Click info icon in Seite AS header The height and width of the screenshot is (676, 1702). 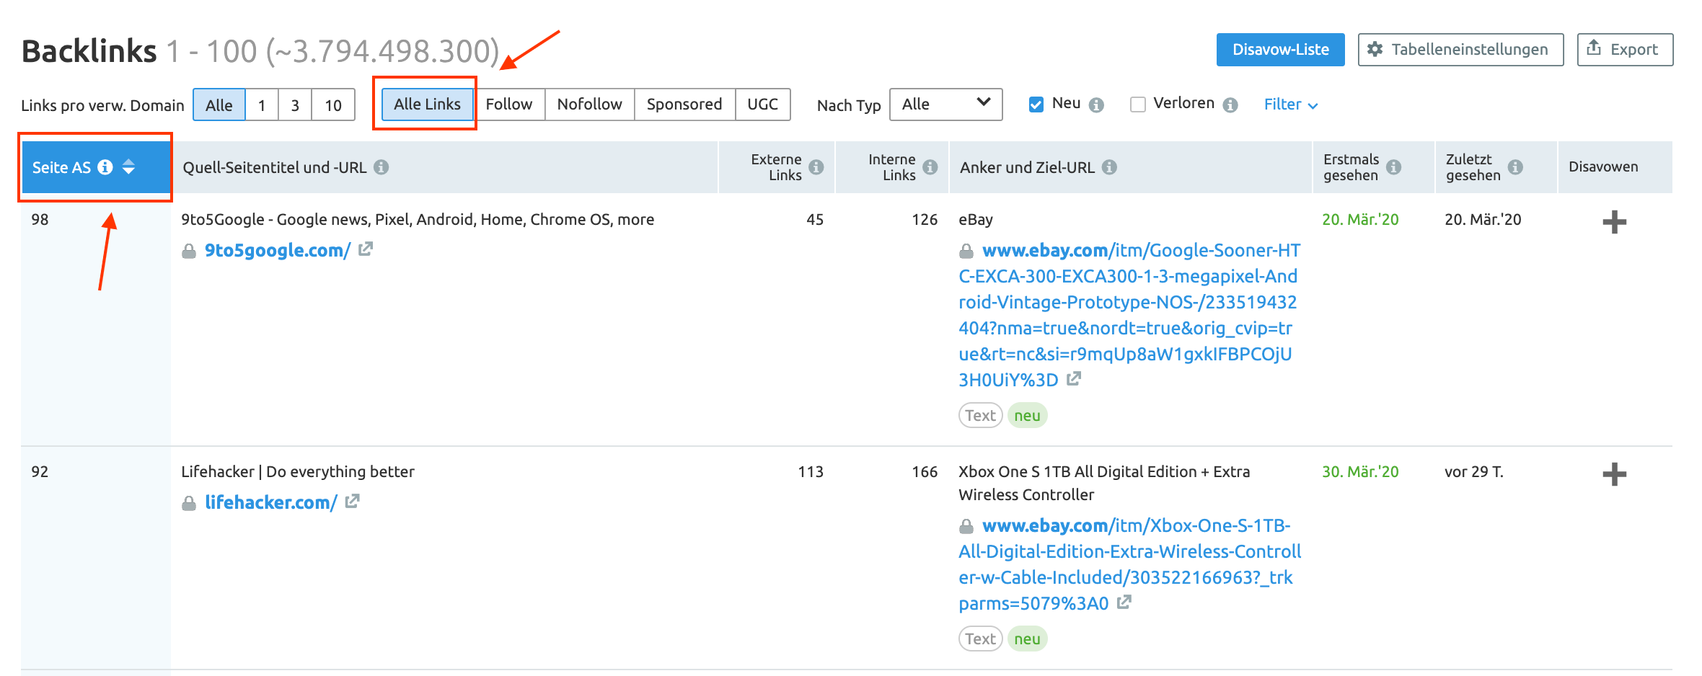105,167
